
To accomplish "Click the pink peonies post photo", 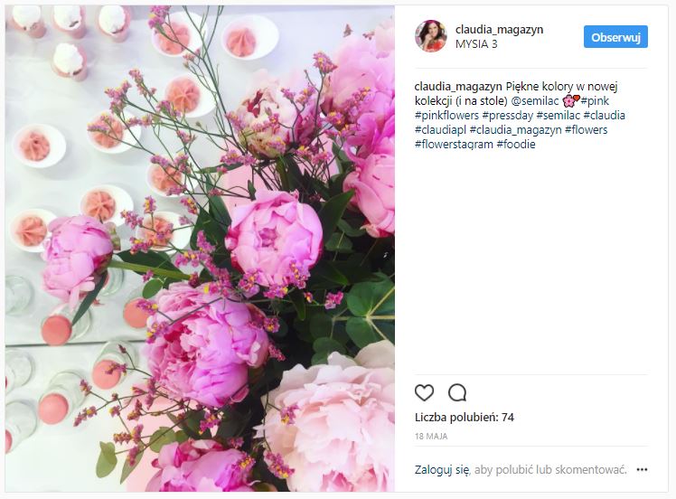I will pyautogui.click(x=200, y=249).
